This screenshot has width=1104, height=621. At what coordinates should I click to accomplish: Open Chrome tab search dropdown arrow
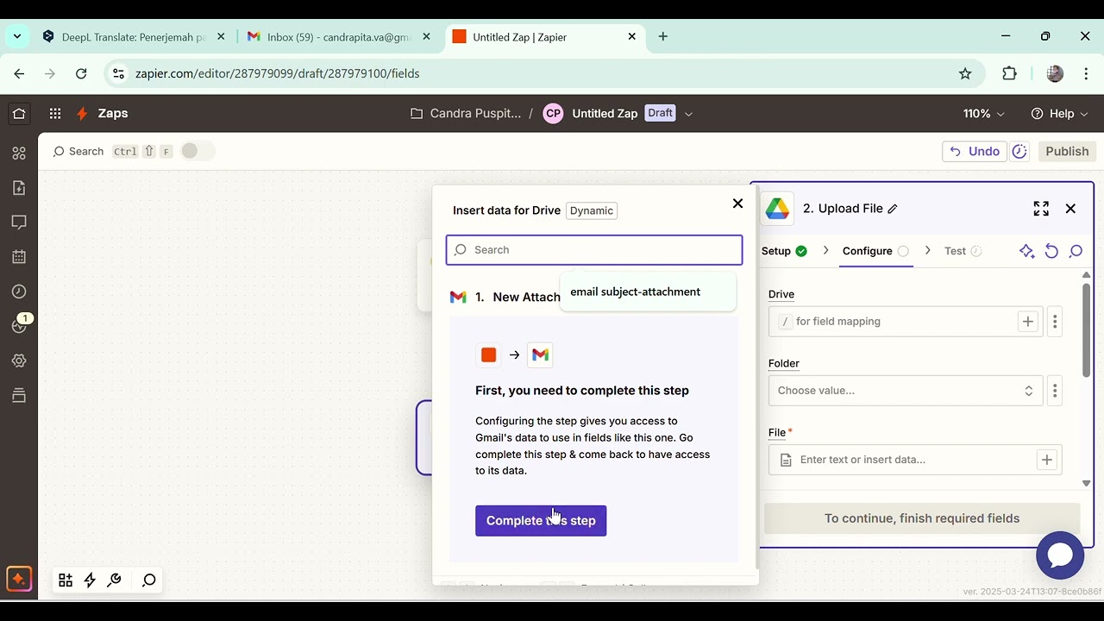click(18, 36)
